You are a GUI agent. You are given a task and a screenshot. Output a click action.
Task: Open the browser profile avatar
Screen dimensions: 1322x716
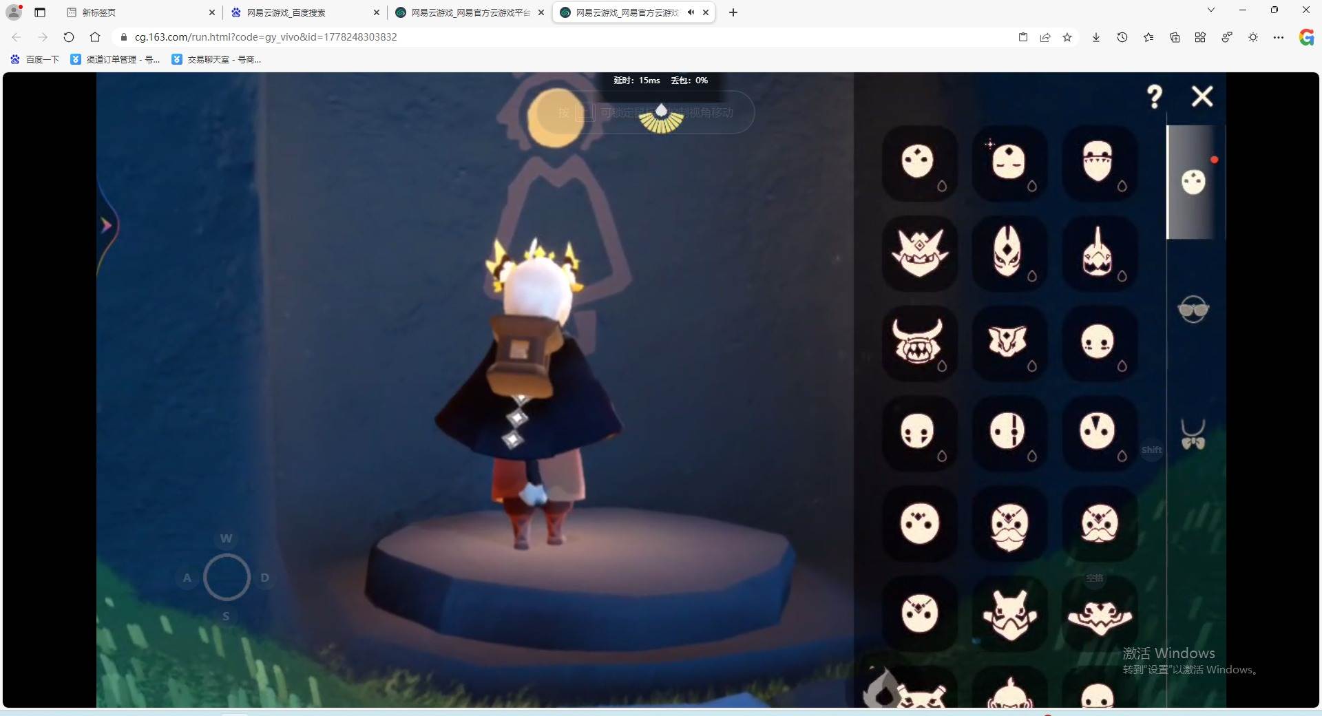14,12
